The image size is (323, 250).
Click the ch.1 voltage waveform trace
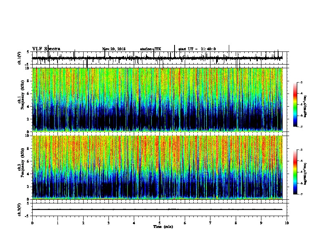(157, 58)
